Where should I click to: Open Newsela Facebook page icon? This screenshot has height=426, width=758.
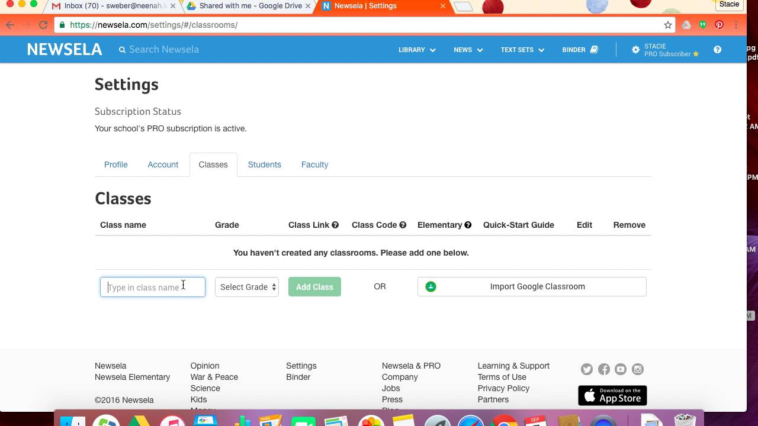coord(604,369)
